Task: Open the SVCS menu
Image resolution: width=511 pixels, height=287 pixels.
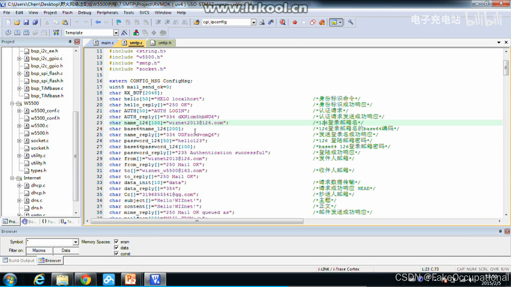Action: point(144,12)
